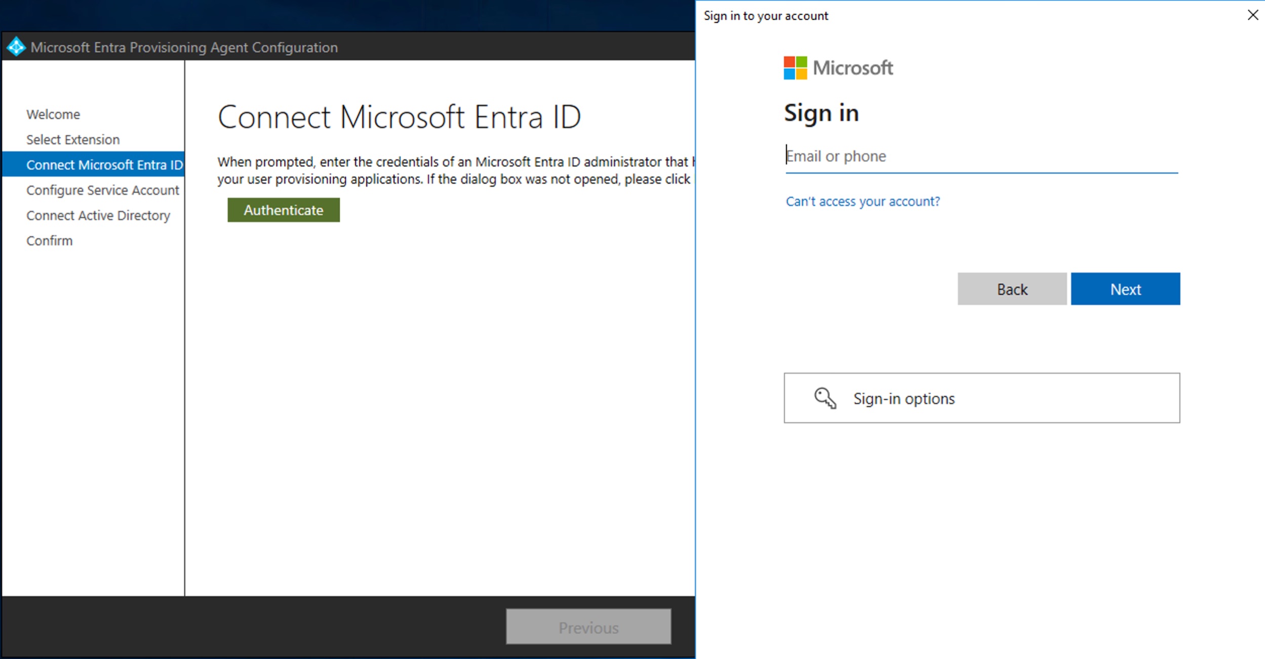Click the Sign in heading text
This screenshot has width=1265, height=659.
pyautogui.click(x=821, y=112)
